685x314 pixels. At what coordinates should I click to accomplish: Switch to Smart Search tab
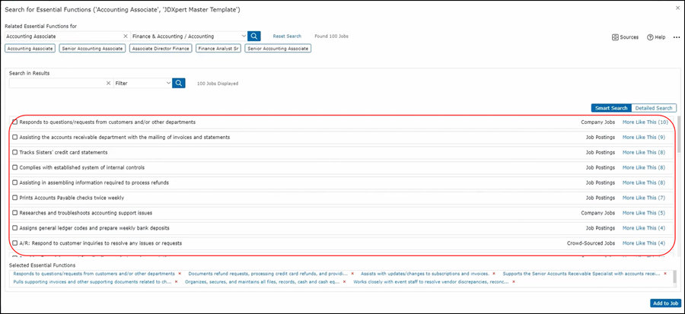click(x=611, y=108)
